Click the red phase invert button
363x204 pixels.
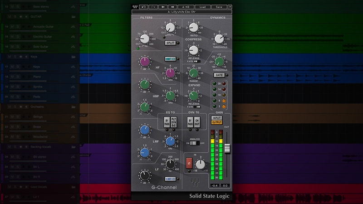click(189, 163)
